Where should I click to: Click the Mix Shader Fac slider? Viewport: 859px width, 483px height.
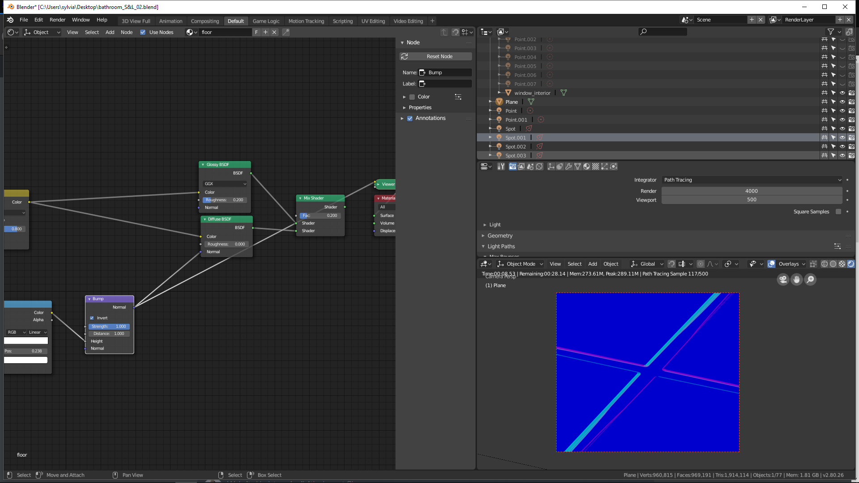(320, 216)
